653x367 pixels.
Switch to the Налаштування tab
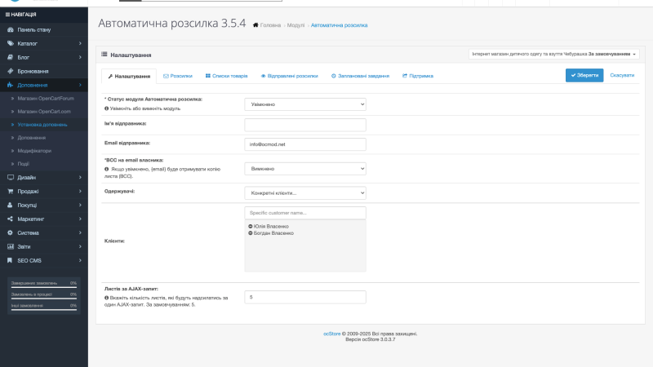(129, 76)
